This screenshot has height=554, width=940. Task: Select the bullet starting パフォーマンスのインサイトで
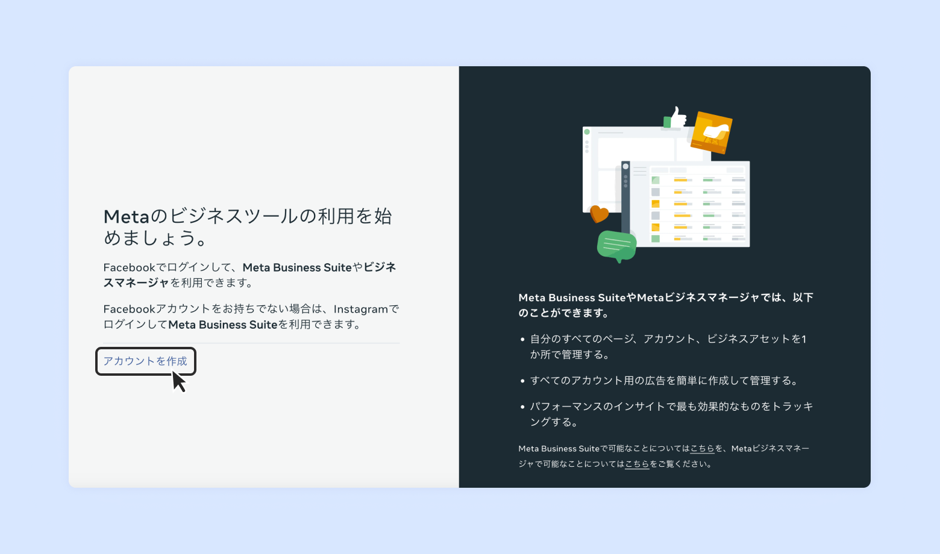point(672,414)
